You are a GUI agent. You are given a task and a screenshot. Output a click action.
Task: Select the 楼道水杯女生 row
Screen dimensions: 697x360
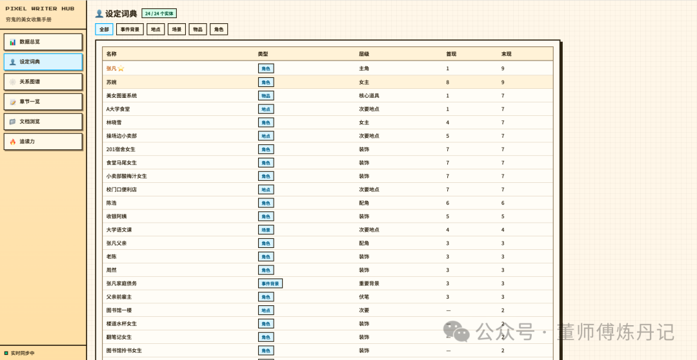(328, 324)
